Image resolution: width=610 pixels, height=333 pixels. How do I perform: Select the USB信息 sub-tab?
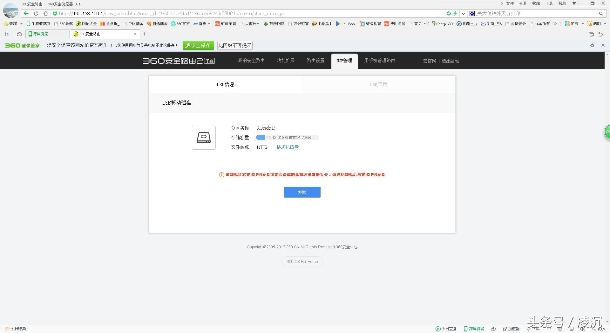[x=226, y=84]
